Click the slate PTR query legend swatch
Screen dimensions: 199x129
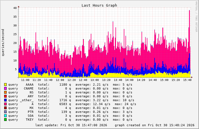click(x=5, y=112)
